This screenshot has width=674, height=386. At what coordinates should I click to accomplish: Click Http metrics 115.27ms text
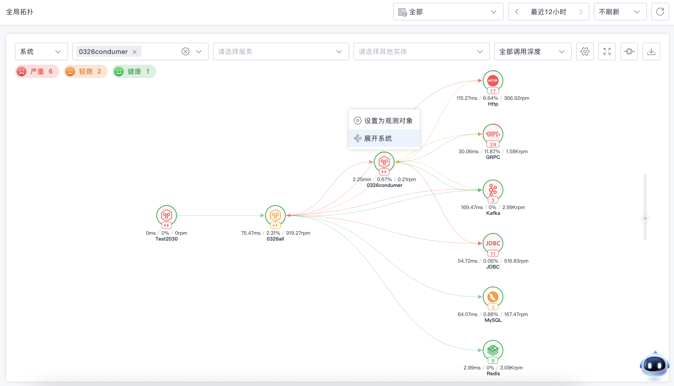coord(467,98)
